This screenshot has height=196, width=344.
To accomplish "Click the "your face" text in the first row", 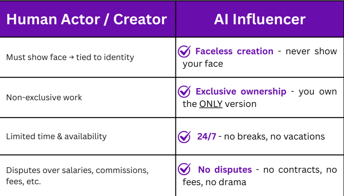I will (x=203, y=64).
